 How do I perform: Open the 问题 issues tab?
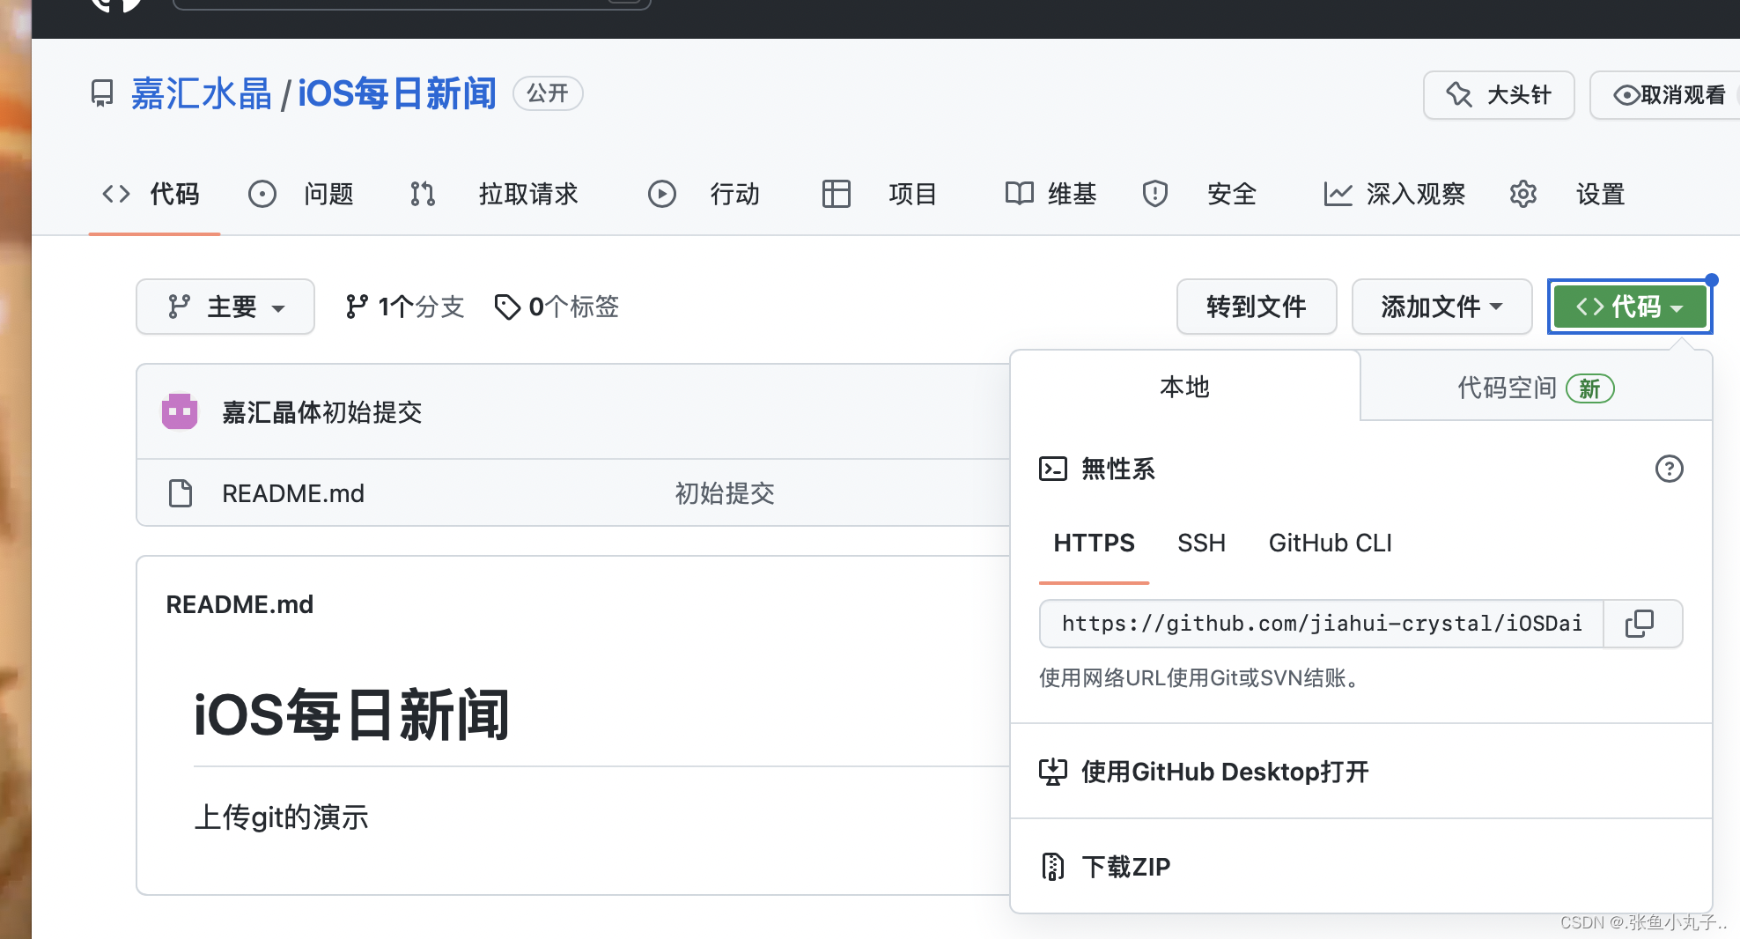[x=301, y=194]
